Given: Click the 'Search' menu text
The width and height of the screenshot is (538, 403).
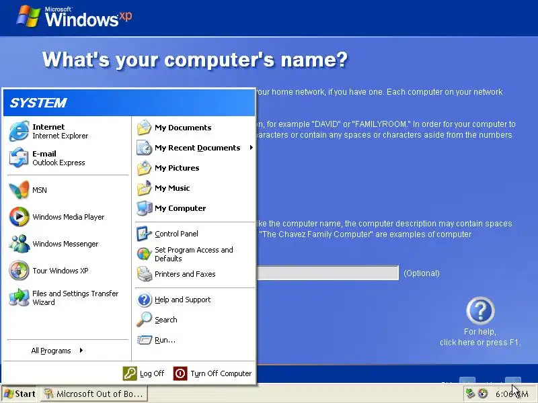Looking at the screenshot, I should coord(165,320).
